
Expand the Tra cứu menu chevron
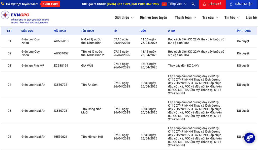pyautogui.click(x=217, y=18)
